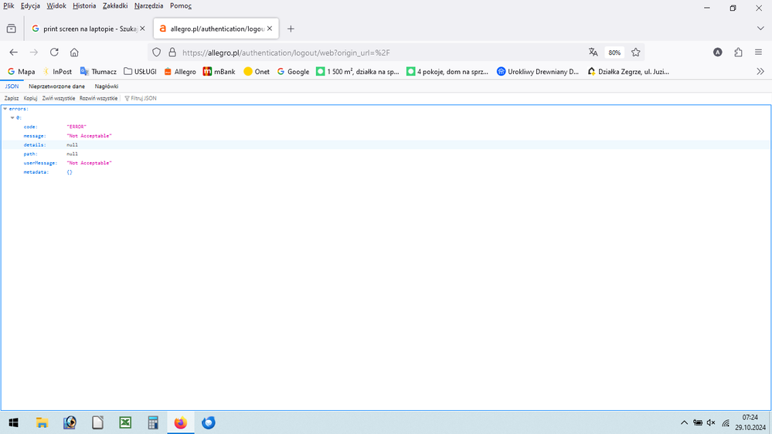Reset the 80% zoom level indicator
Viewport: 772px width, 434px height.
[x=614, y=53]
